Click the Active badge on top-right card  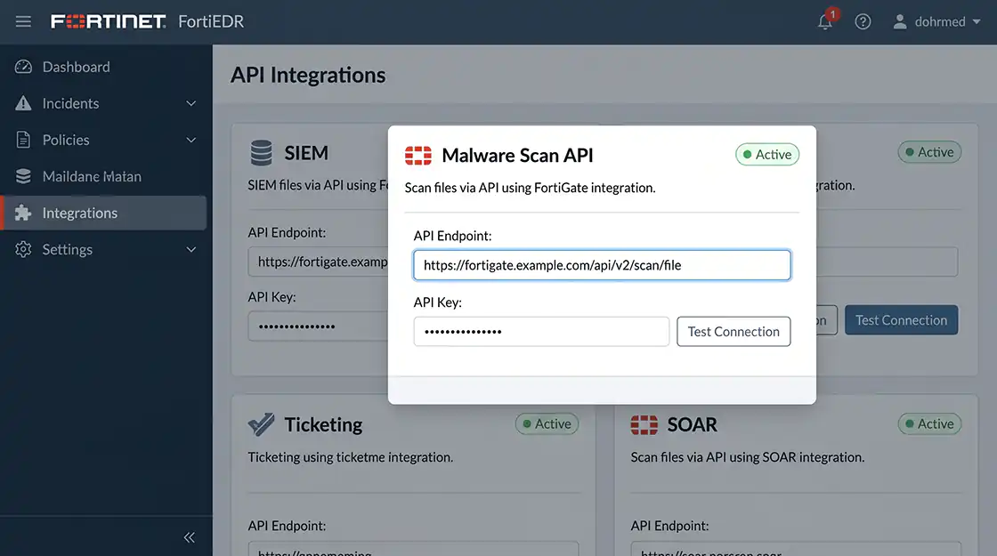coord(929,152)
